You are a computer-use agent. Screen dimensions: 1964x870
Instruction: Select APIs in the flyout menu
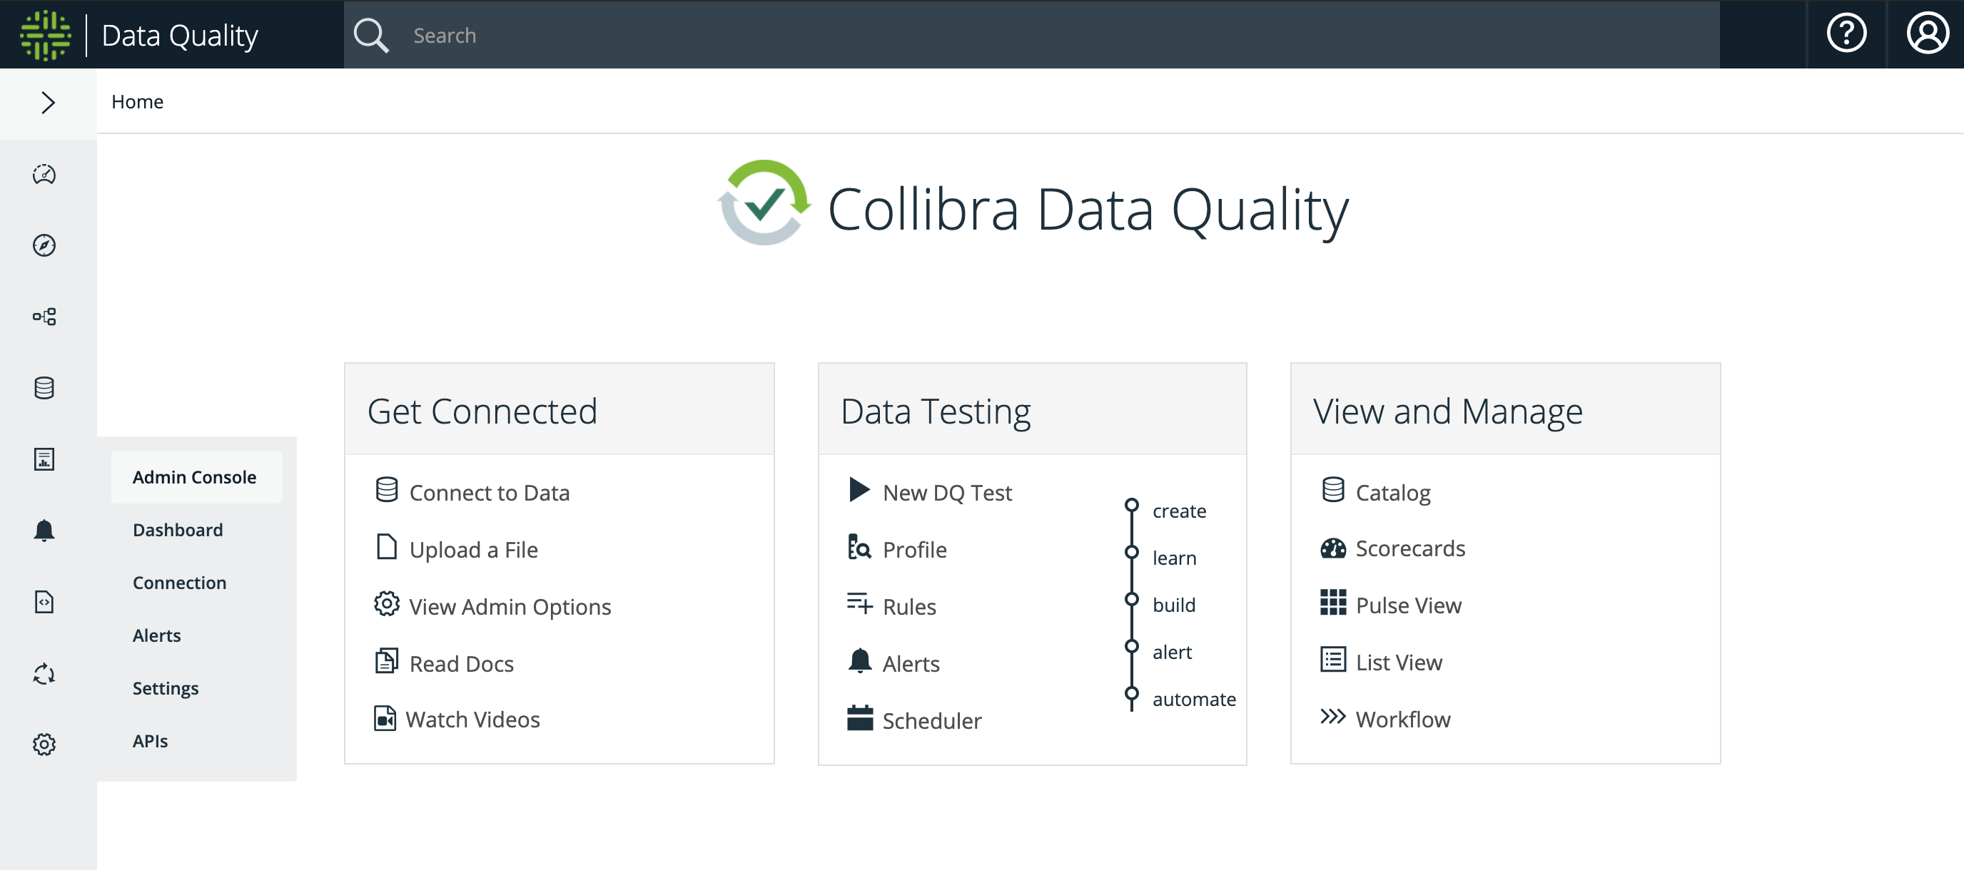(x=150, y=740)
